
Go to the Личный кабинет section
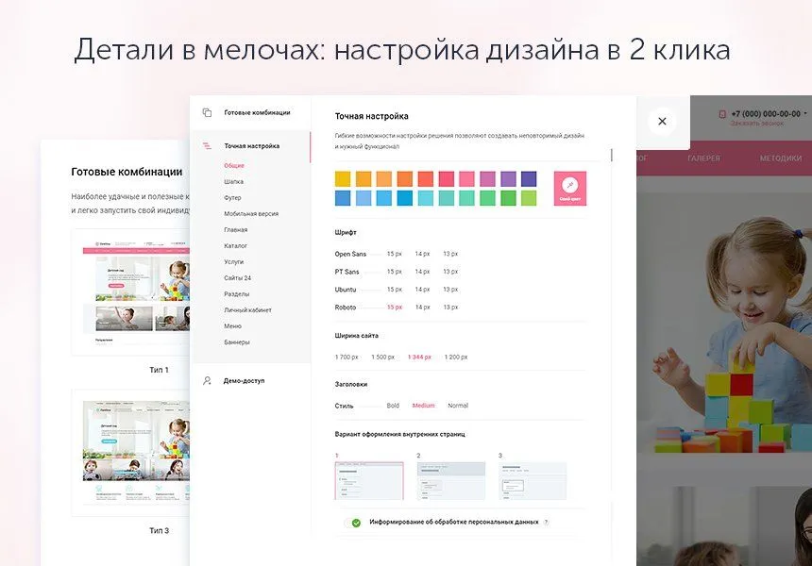point(245,309)
